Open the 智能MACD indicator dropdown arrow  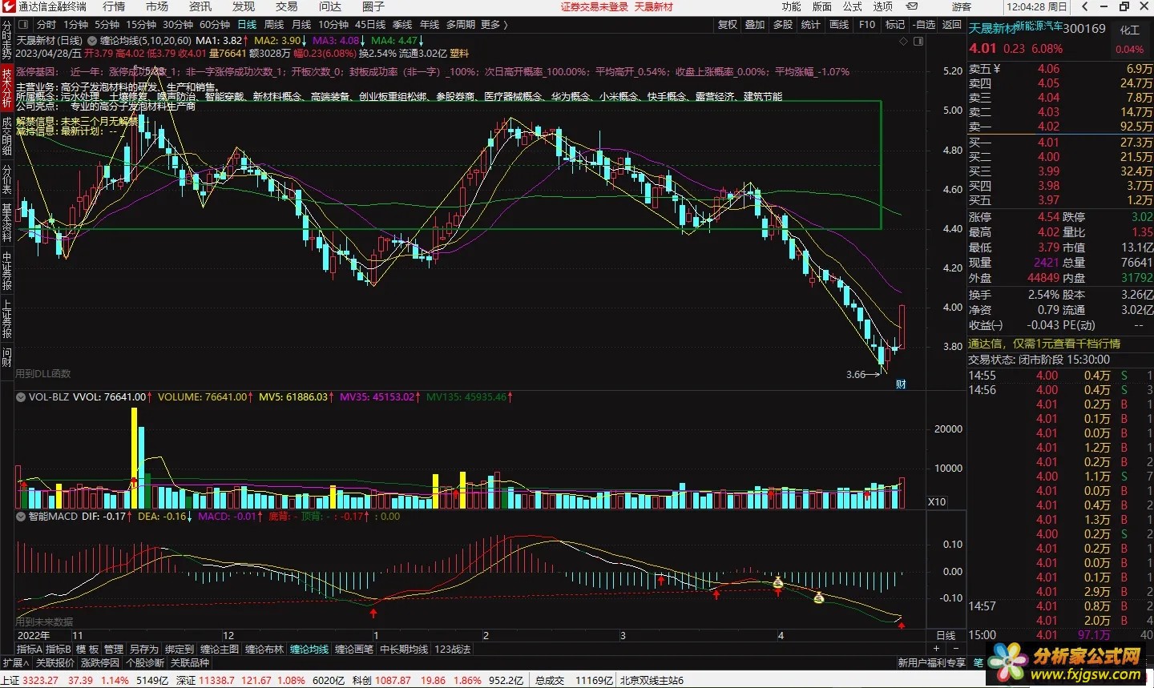[21, 517]
